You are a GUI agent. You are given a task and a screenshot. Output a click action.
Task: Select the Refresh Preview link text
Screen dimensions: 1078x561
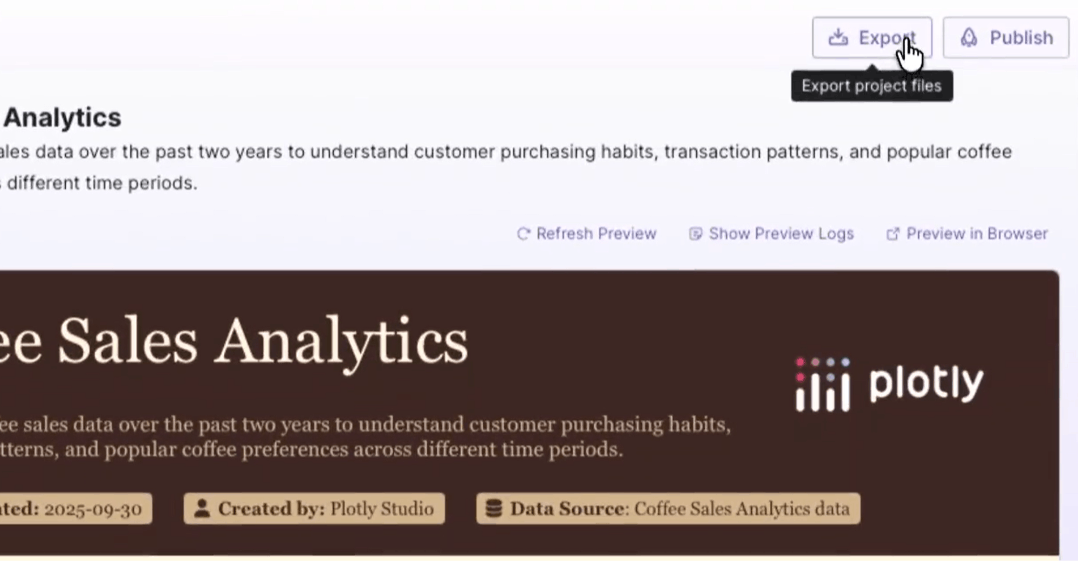tap(596, 234)
